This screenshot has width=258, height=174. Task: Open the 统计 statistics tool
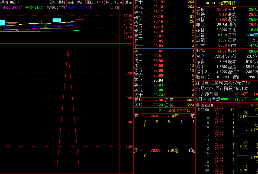point(80,2)
